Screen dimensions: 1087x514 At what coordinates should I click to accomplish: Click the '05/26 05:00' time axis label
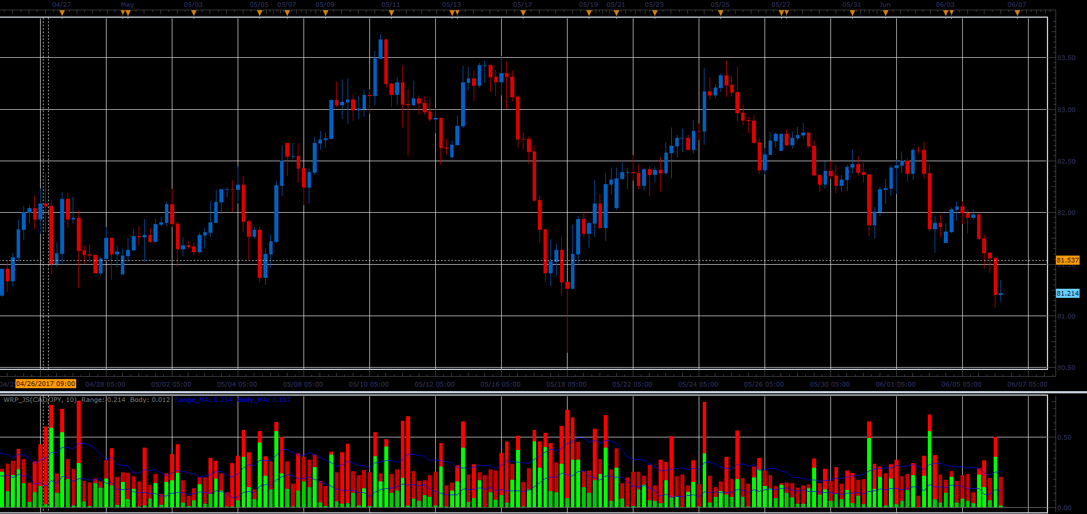click(764, 384)
